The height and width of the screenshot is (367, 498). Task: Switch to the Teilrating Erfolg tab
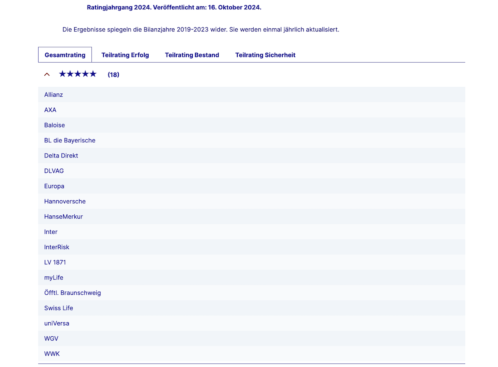125,55
